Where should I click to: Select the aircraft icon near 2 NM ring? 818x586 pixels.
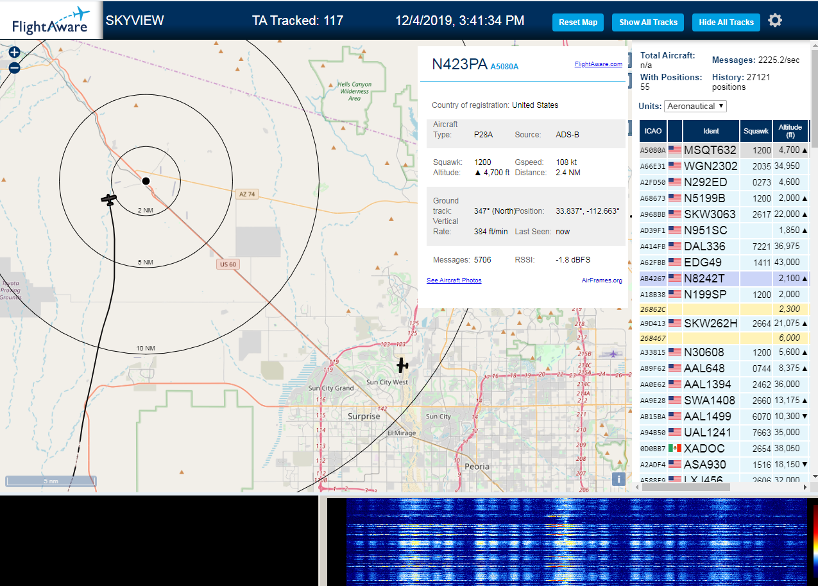pos(110,200)
